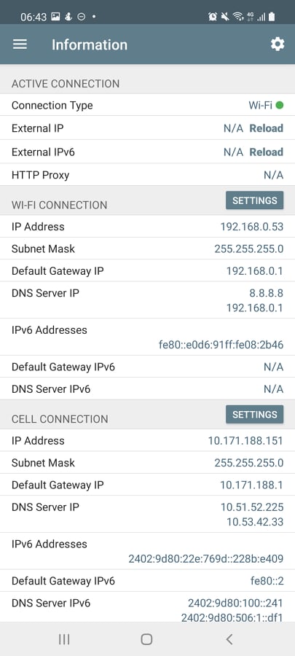Open SETTINGS for Wi-Fi Connection

click(x=254, y=200)
